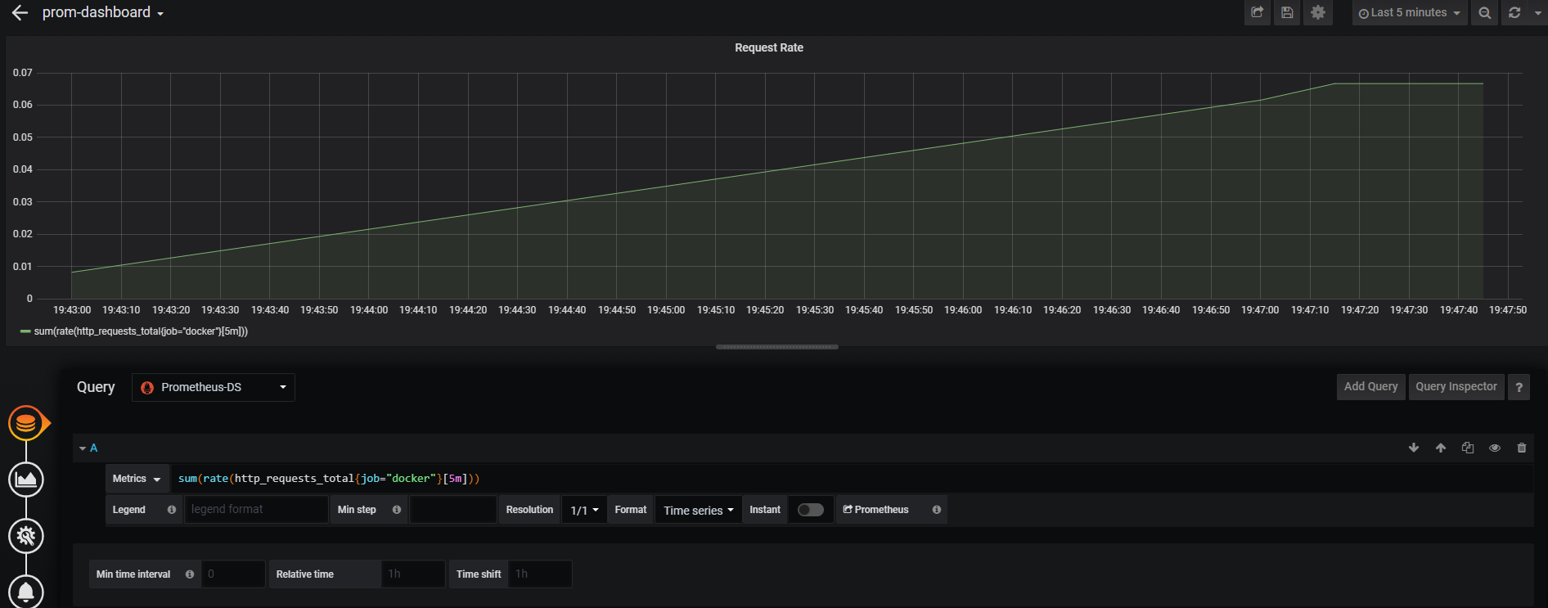
Task: Click the share dashboard icon
Action: (1258, 13)
